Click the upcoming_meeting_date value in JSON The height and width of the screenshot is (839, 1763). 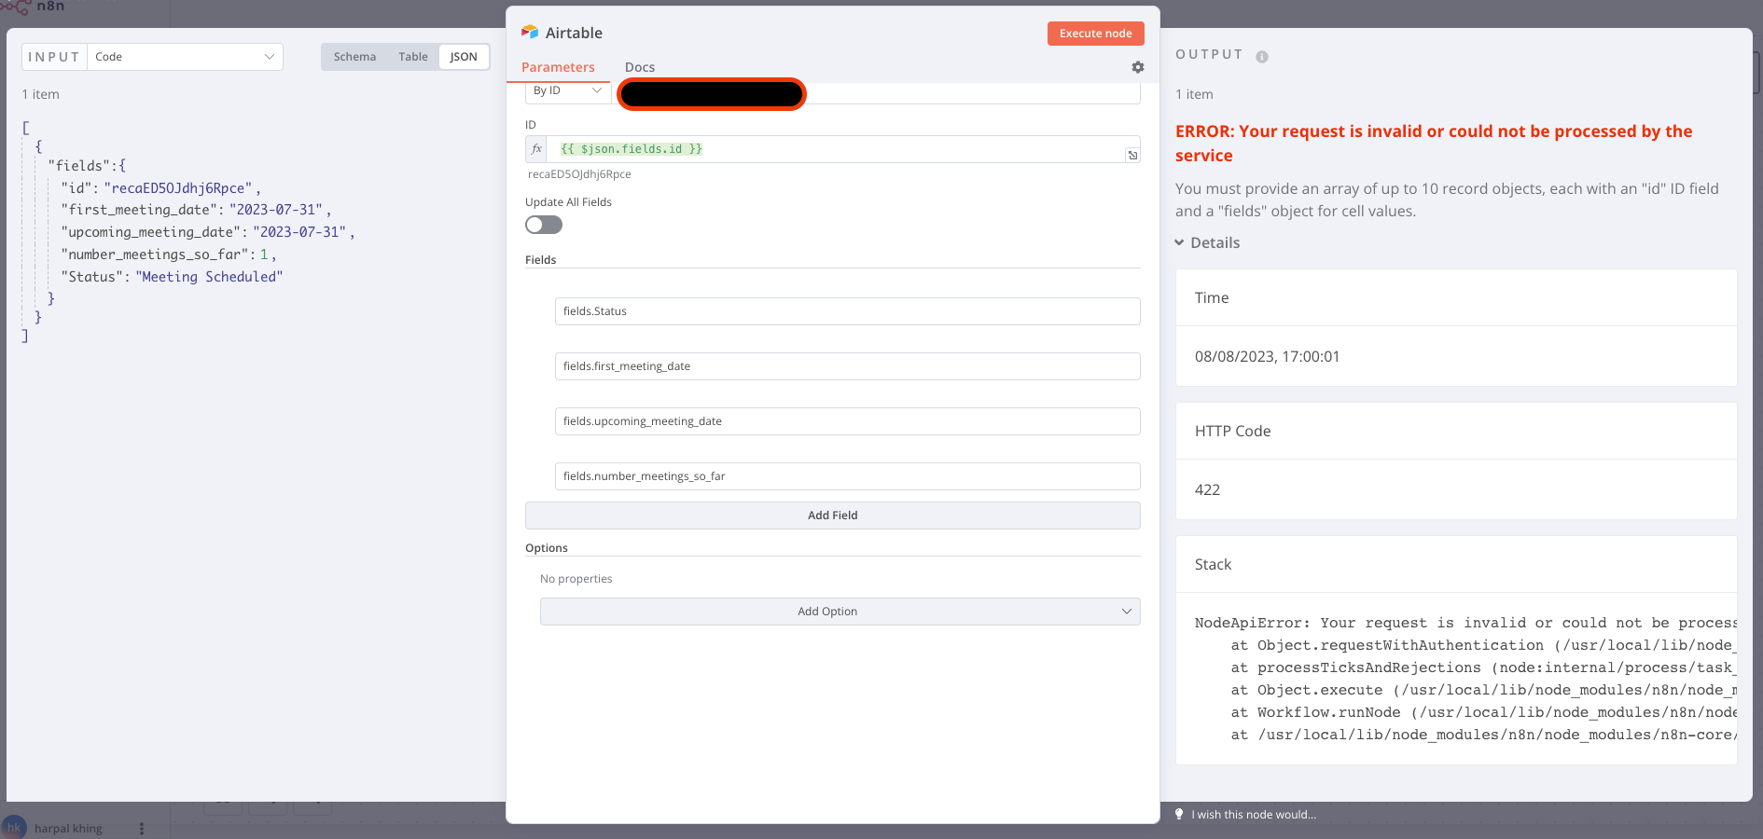[299, 232]
